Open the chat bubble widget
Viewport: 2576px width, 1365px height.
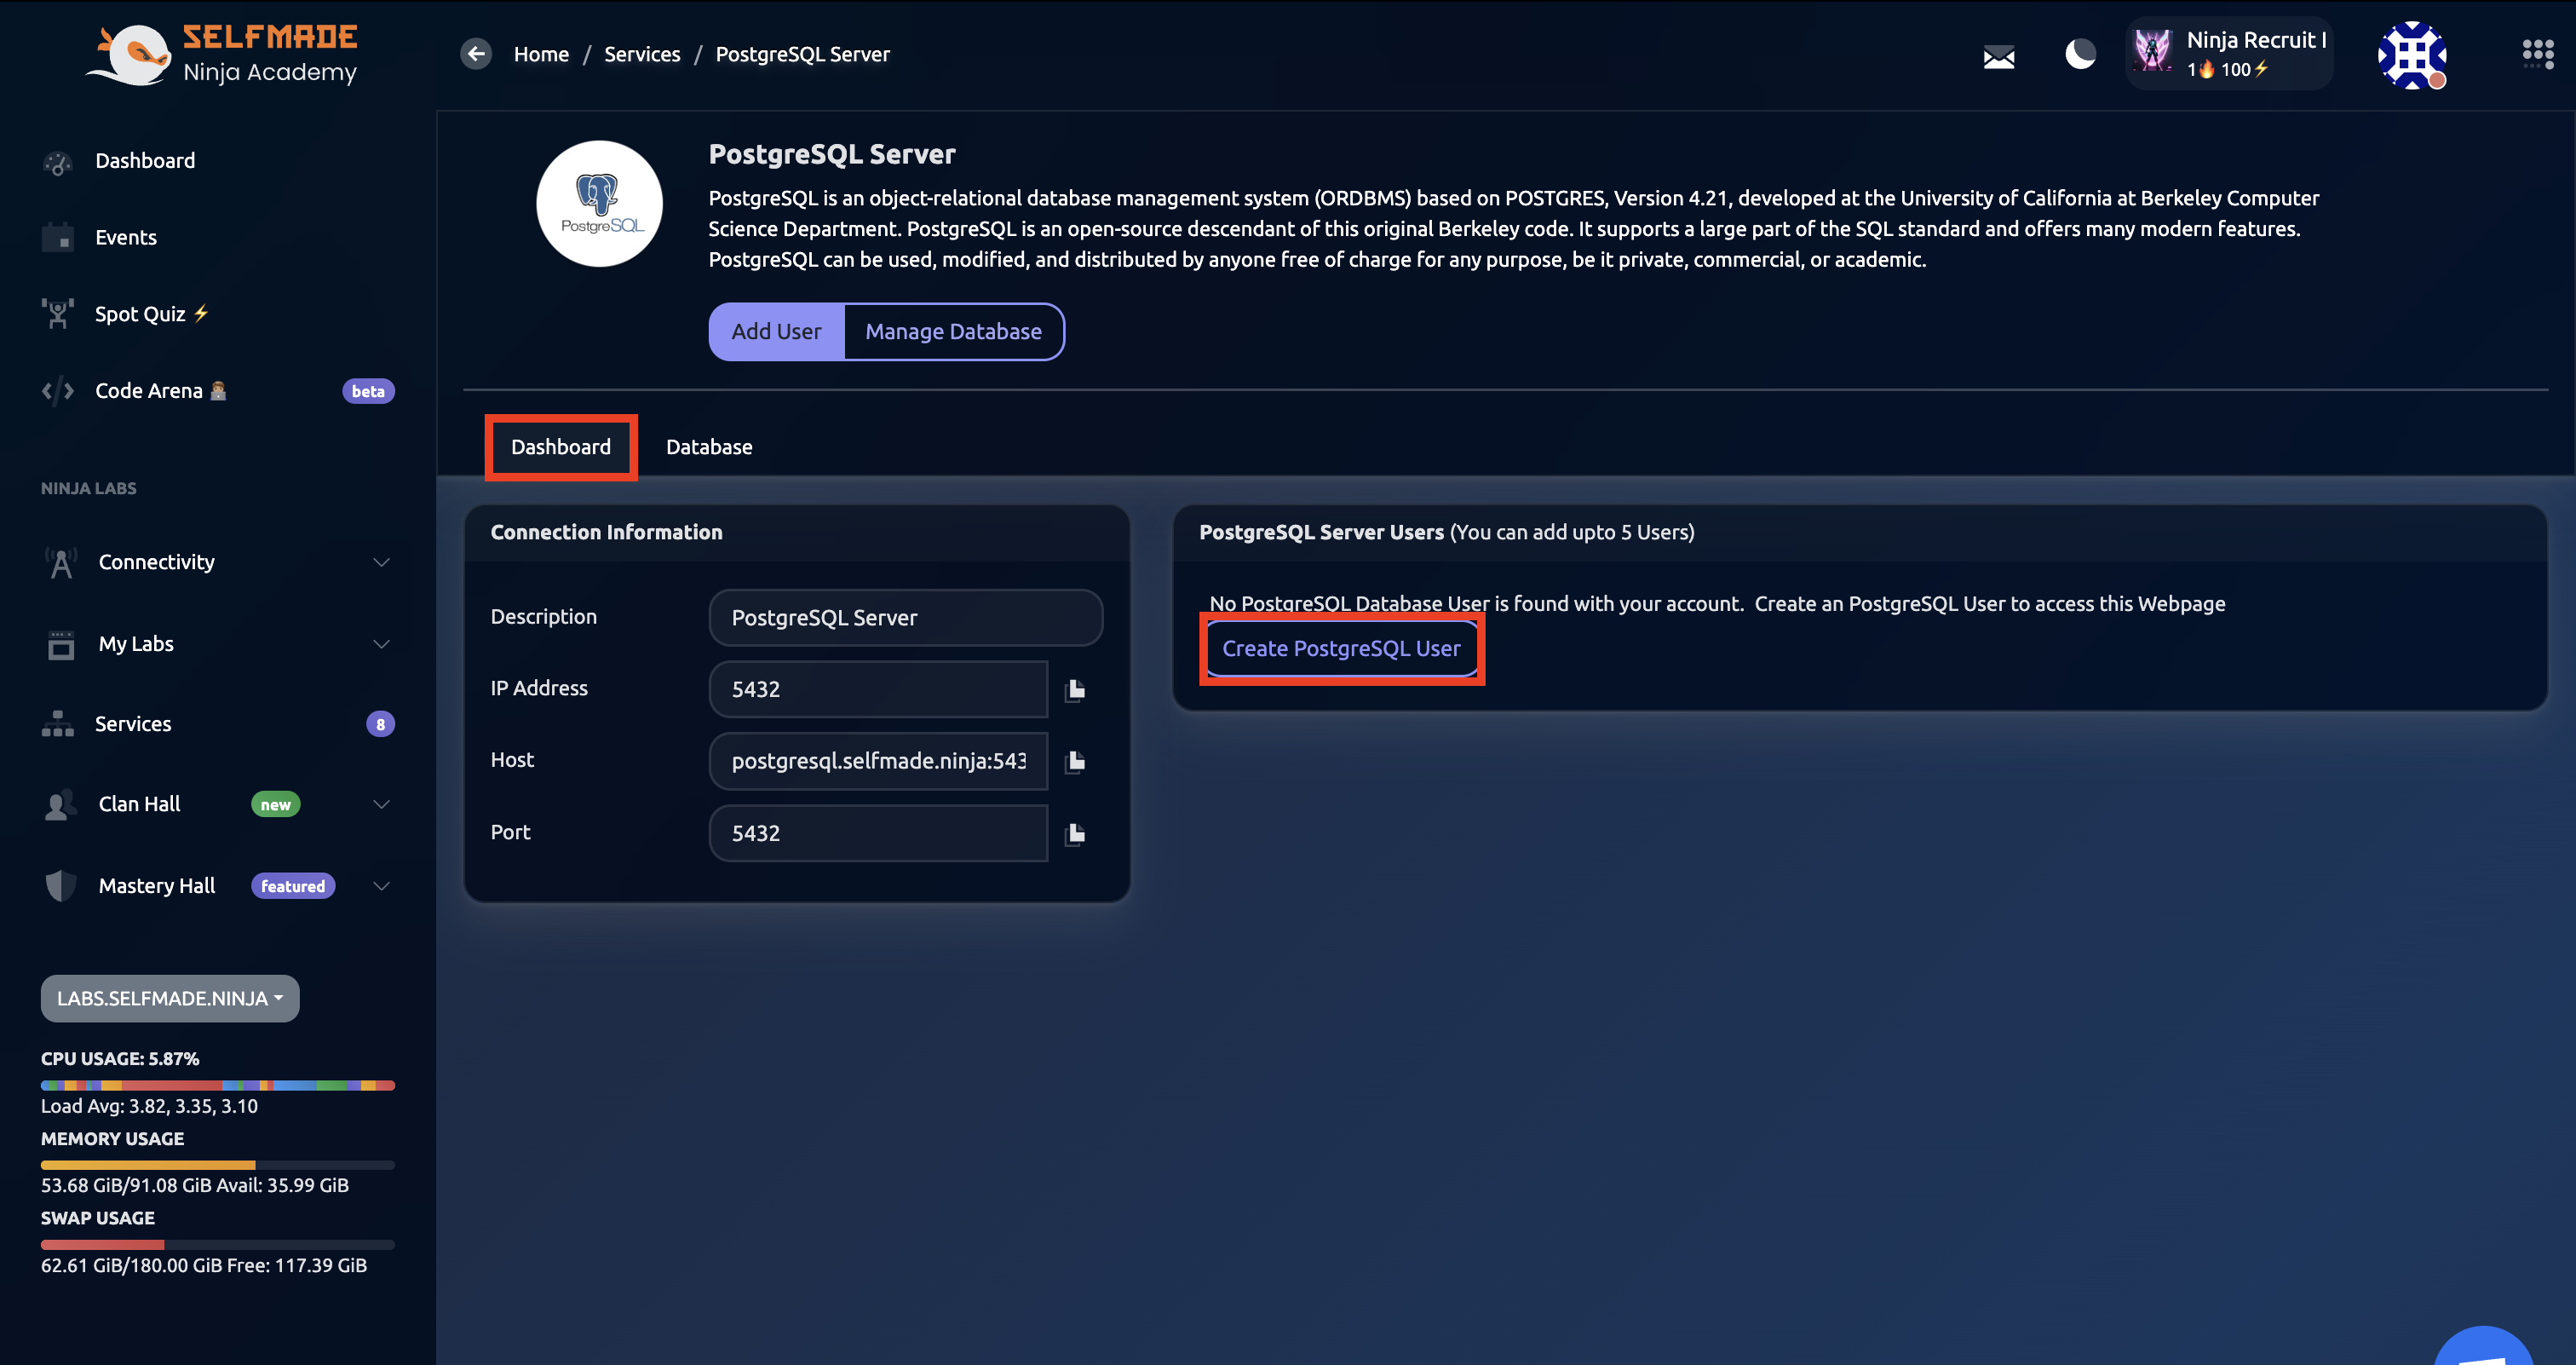(x=2484, y=1346)
